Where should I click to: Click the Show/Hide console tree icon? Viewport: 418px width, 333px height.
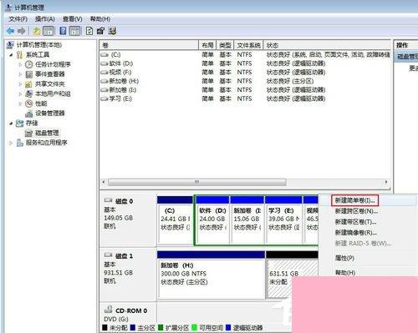pyautogui.click(x=48, y=31)
